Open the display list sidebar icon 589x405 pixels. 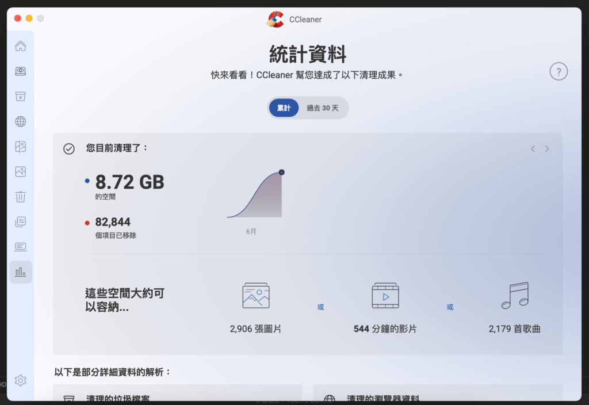(x=20, y=247)
